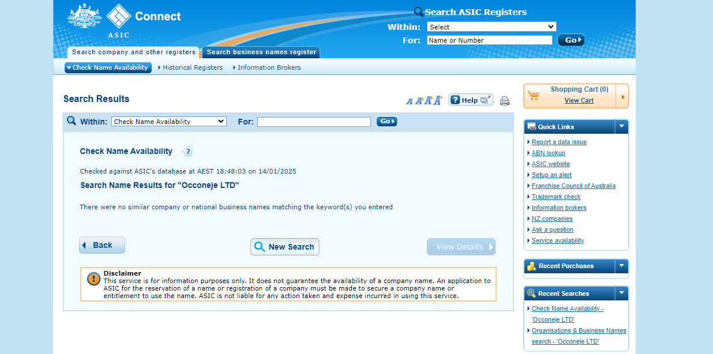This screenshot has width=713, height=354.
Task: Open the Report a data issue link
Action: tap(559, 142)
